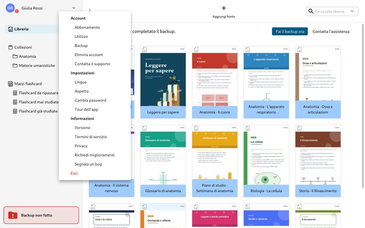Viewport: 365px width, 228px height.
Task: Open Aspetto settings
Action: (x=81, y=91)
